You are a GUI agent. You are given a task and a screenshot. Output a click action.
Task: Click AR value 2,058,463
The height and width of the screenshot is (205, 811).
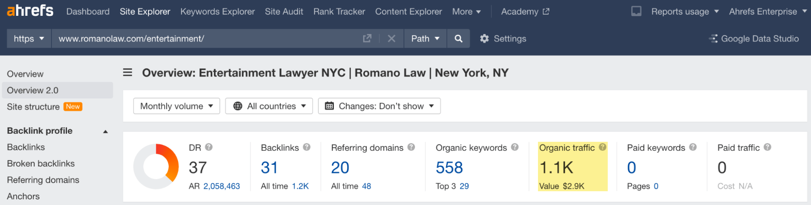222,186
